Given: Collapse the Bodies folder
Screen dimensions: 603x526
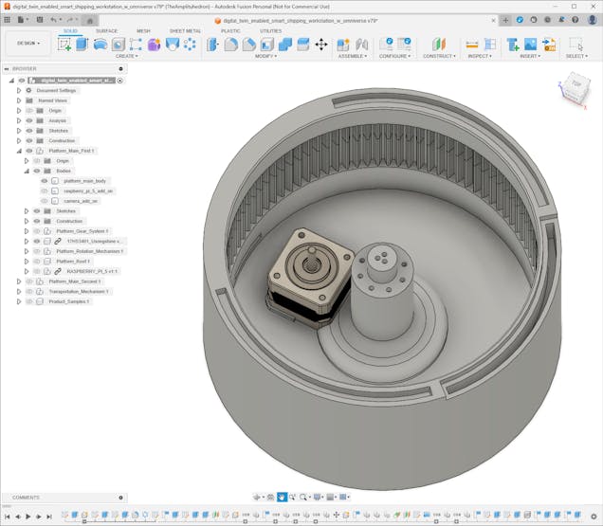Looking at the screenshot, I should coord(27,171).
